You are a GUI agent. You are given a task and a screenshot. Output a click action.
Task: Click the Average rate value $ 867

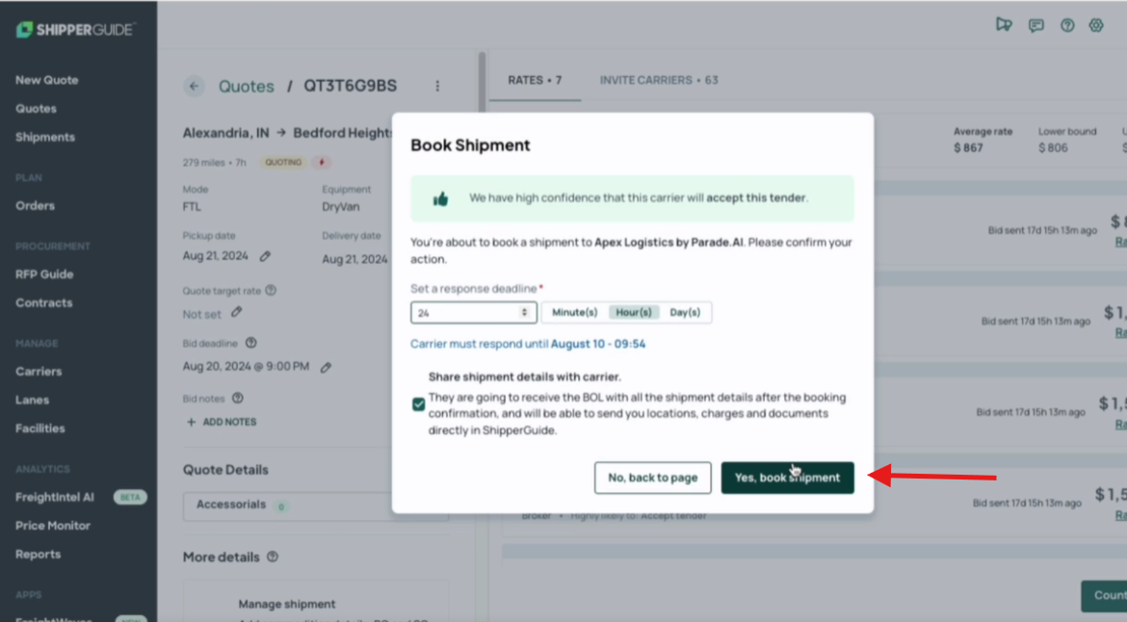[968, 148]
